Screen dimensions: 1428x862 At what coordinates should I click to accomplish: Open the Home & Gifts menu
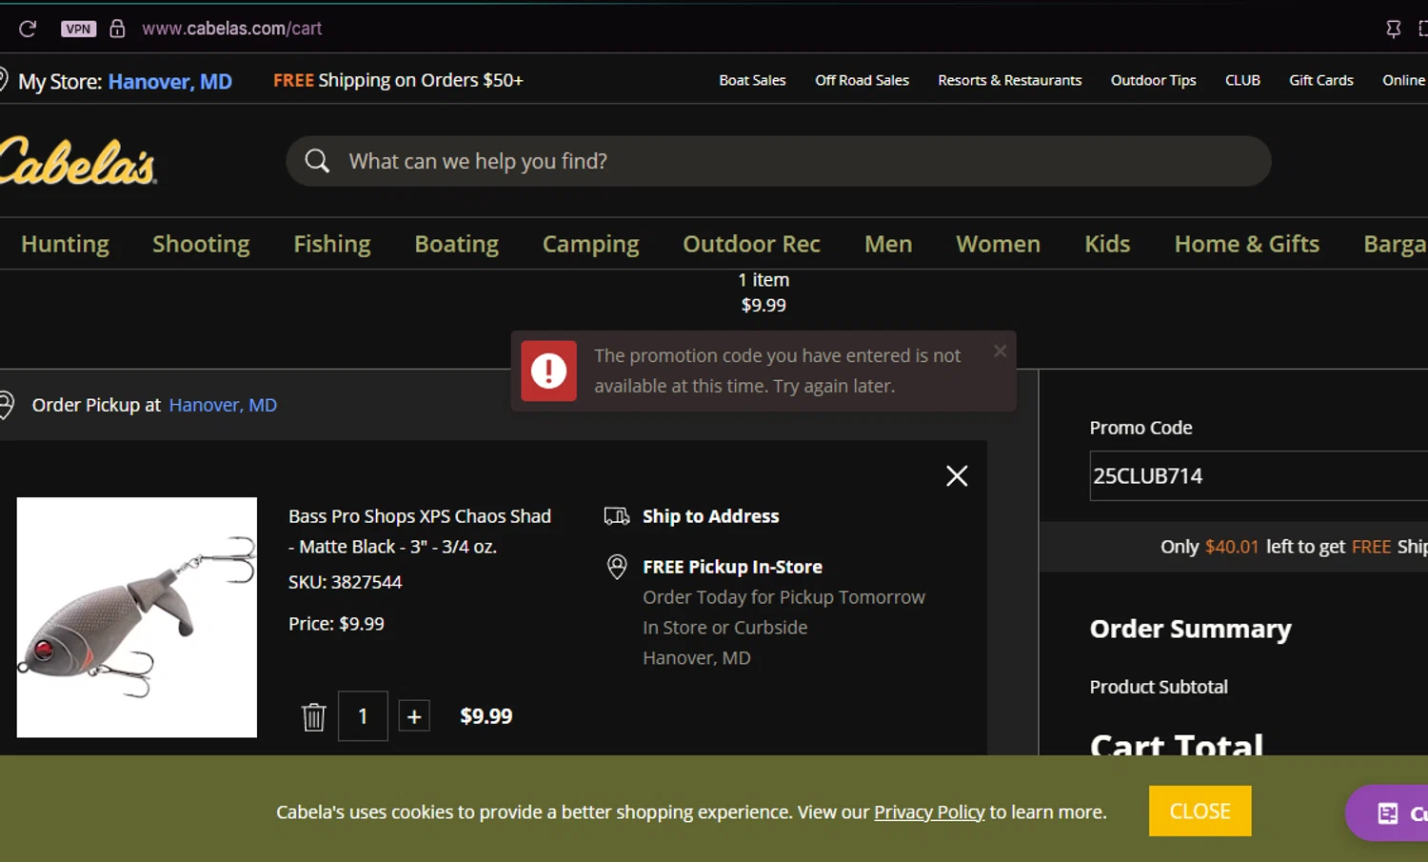pyautogui.click(x=1246, y=244)
